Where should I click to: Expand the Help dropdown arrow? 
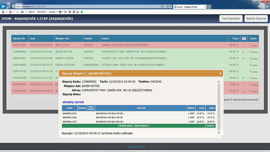[62, 12]
